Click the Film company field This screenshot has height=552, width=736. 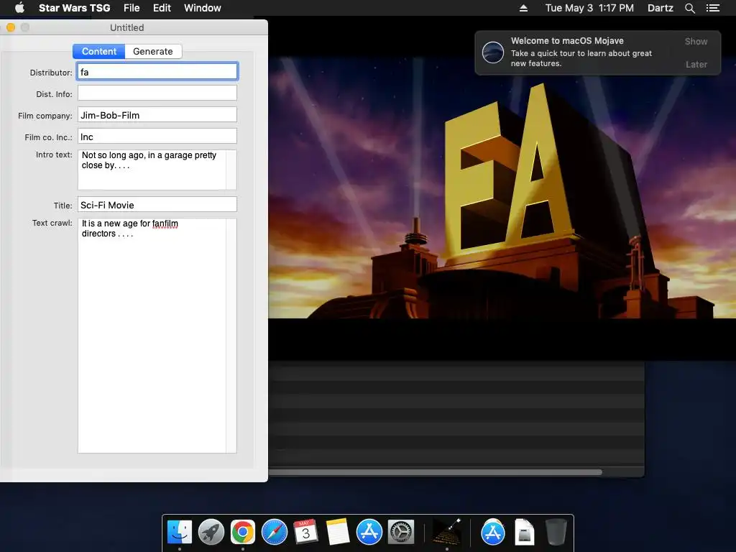tap(157, 114)
